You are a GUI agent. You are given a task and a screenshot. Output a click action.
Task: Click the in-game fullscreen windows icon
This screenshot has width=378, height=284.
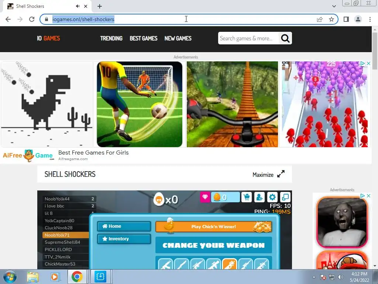click(285, 197)
